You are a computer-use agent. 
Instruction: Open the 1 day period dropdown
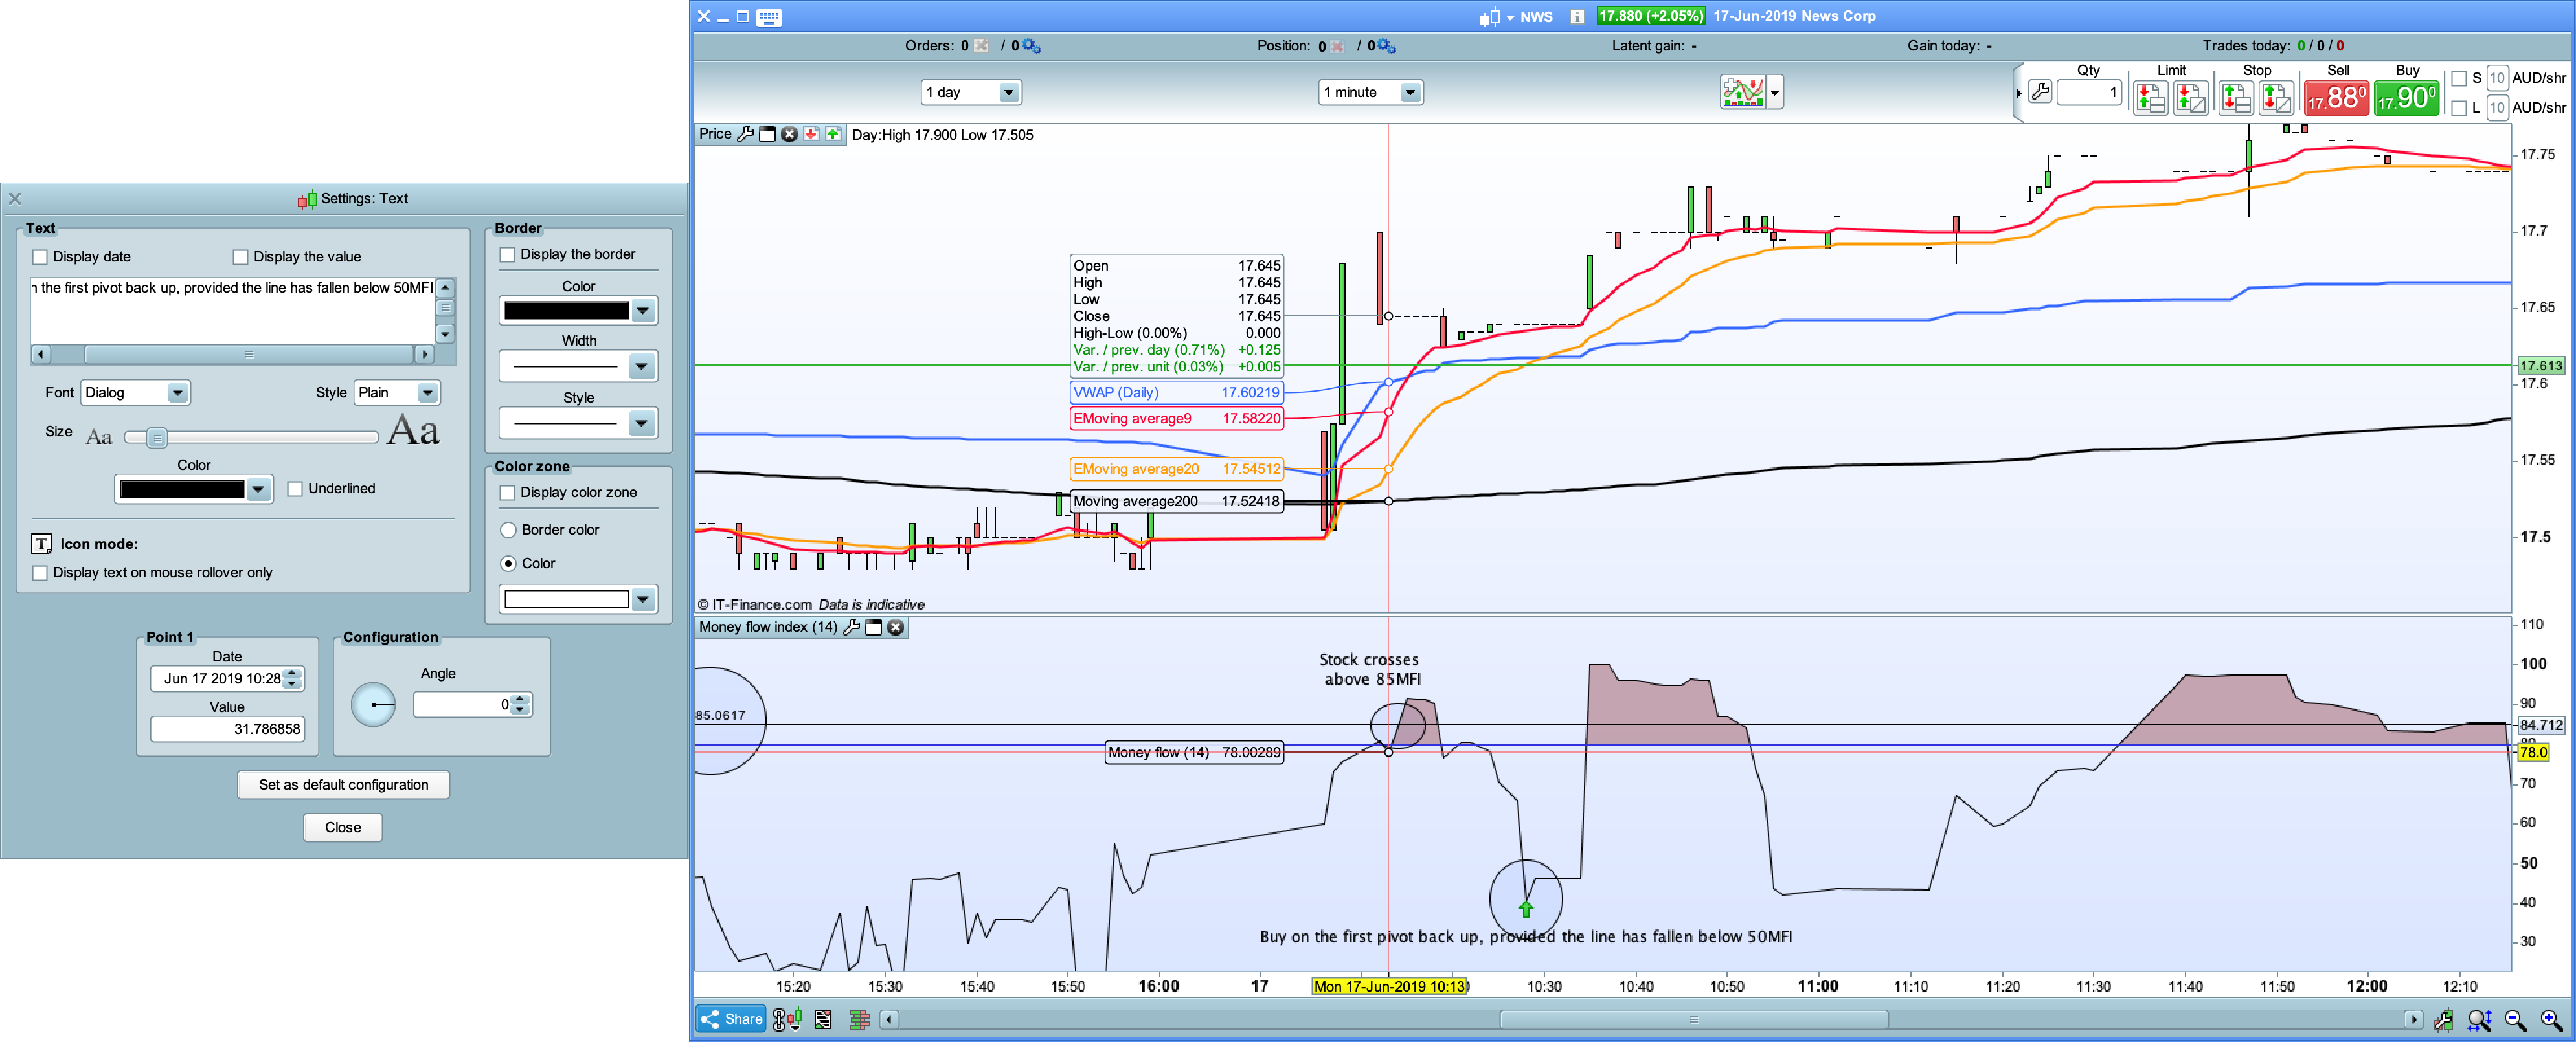[x=1008, y=93]
